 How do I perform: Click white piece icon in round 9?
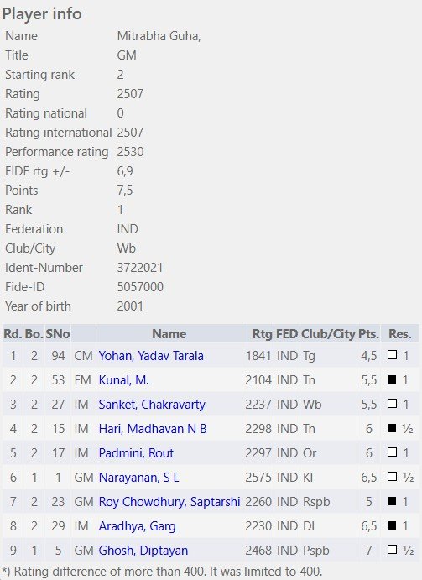(392, 550)
